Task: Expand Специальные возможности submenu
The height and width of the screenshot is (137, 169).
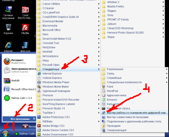Action: 135,82
